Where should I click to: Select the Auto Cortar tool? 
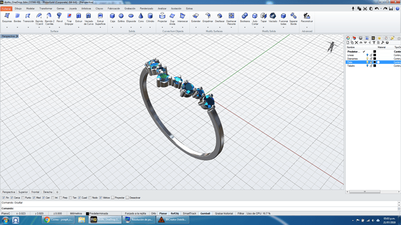pos(255,19)
